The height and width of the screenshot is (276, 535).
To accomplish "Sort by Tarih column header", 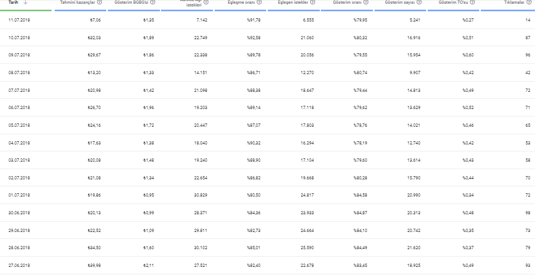I will coord(13,2).
